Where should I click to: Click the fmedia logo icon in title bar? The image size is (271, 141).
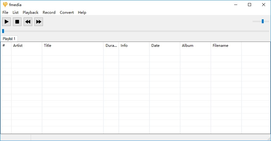[x=5, y=5]
